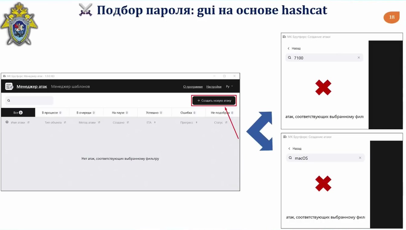Maximize the Менеджер атак window
Viewport: 406px width, 230px height.
tap(224, 76)
